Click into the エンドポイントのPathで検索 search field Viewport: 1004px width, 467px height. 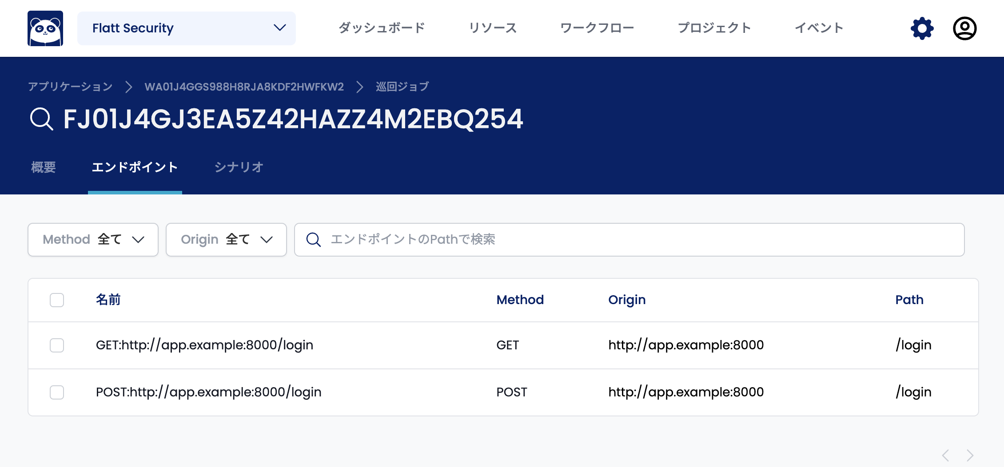point(629,240)
